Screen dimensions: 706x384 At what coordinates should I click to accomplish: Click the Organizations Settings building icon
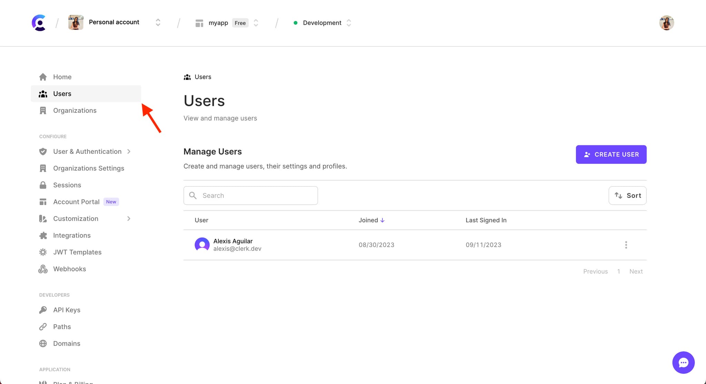[43, 168]
